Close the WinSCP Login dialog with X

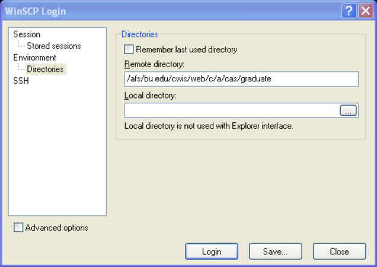pos(365,11)
